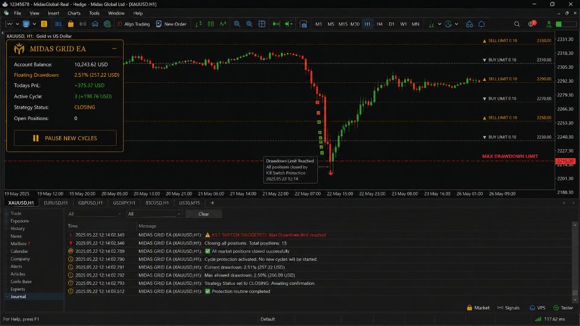Viewport: 580px width, 326px height.
Task: Open the Insert menu
Action: click(53, 13)
